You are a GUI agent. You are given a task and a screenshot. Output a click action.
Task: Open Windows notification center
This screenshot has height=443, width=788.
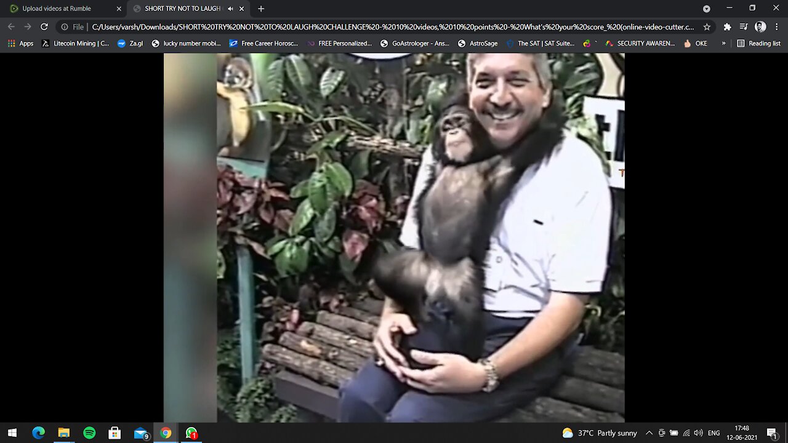click(772, 433)
